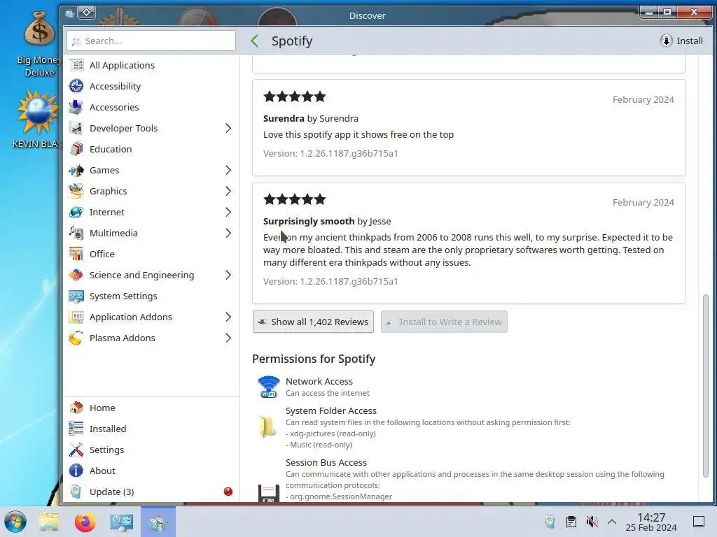717x537 pixels.
Task: Click the Graphics category icon
Action: (x=76, y=192)
